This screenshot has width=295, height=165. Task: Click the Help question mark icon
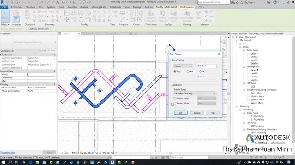tap(275, 2)
